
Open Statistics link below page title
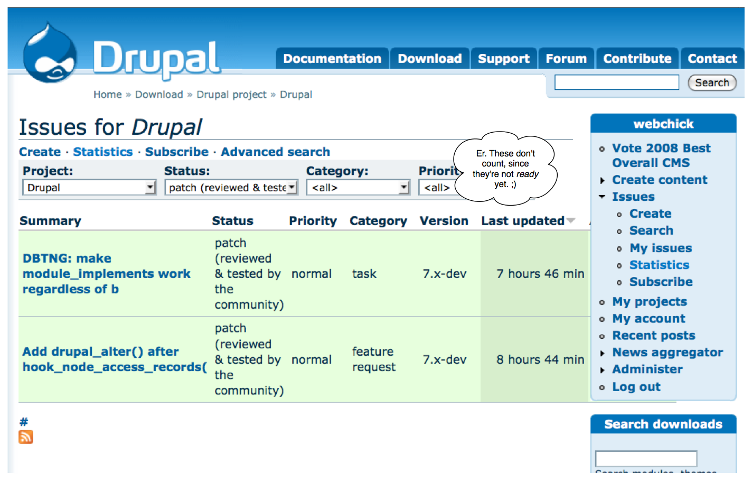click(103, 152)
